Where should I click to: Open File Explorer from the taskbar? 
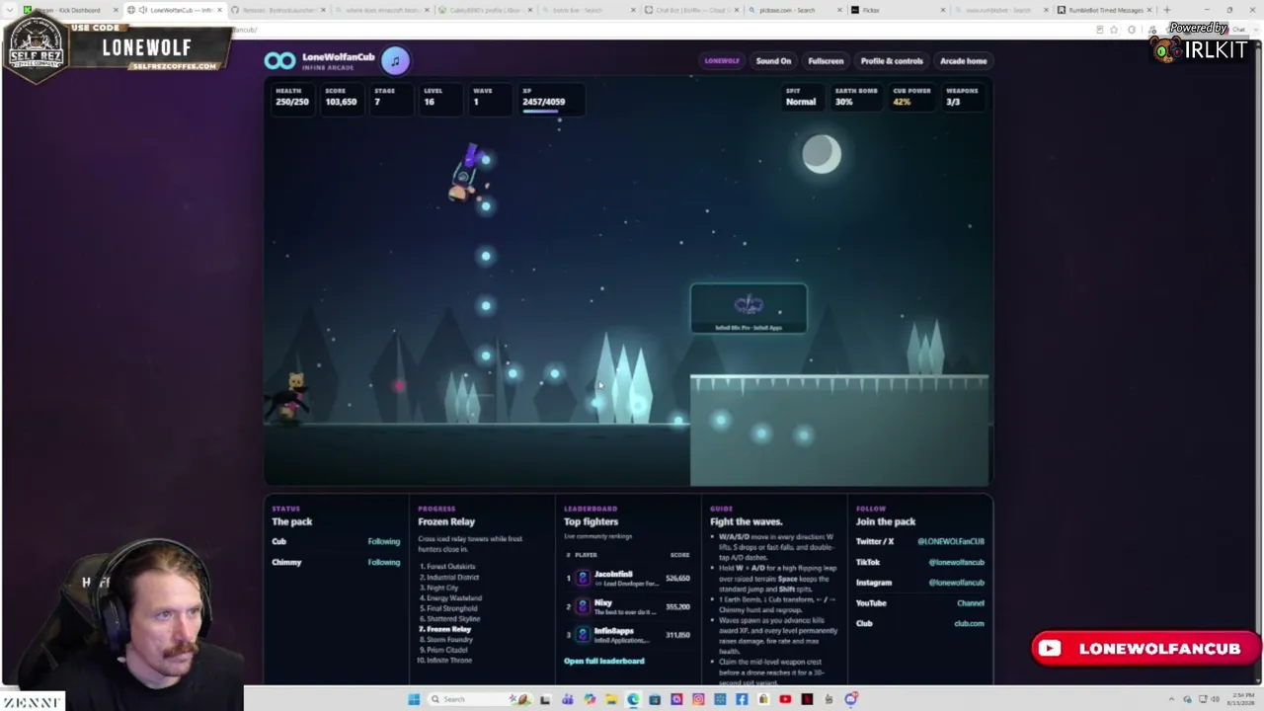(611, 699)
